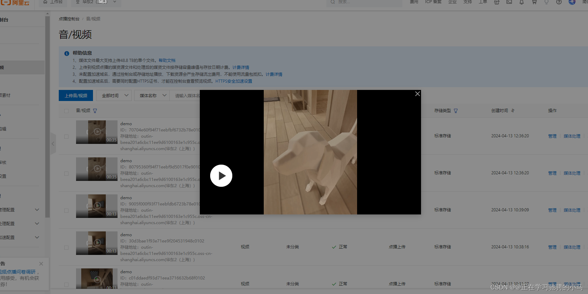
Task: Sort by 创建时间 column
Action: point(513,111)
